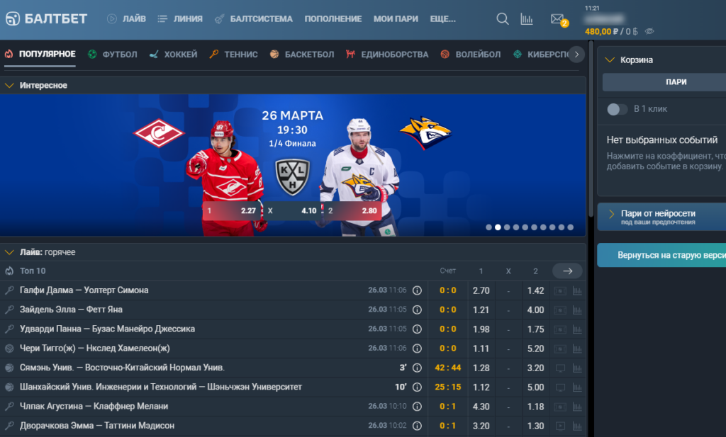Open statistics icon in Сямэнь Унив. row
Image resolution: width=726 pixels, height=437 pixels.
577,368
